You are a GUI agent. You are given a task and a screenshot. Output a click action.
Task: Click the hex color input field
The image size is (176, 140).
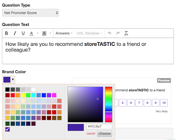pos(99,126)
